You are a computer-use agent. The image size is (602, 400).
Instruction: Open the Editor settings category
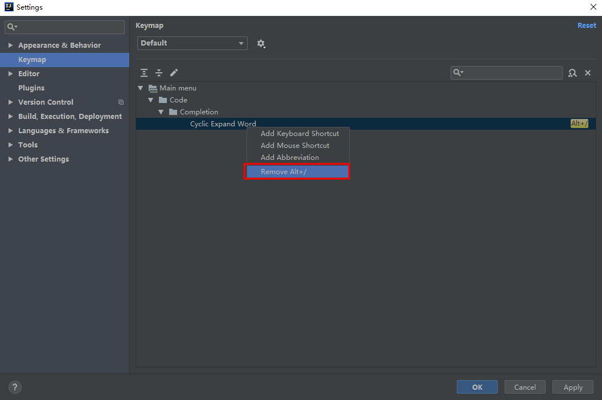pos(29,73)
